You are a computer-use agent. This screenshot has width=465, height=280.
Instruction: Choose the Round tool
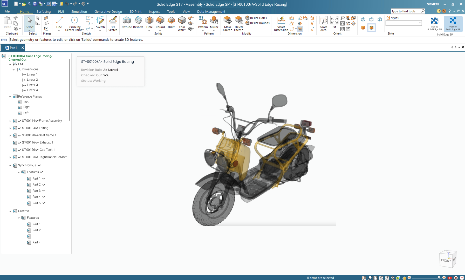click(160, 22)
